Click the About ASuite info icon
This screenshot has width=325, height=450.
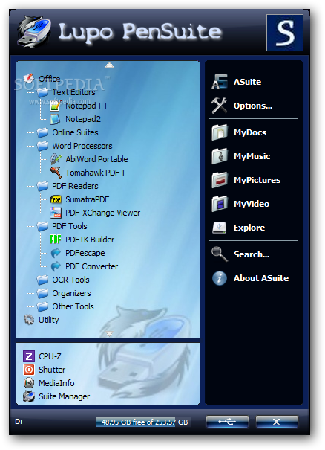coord(220,278)
